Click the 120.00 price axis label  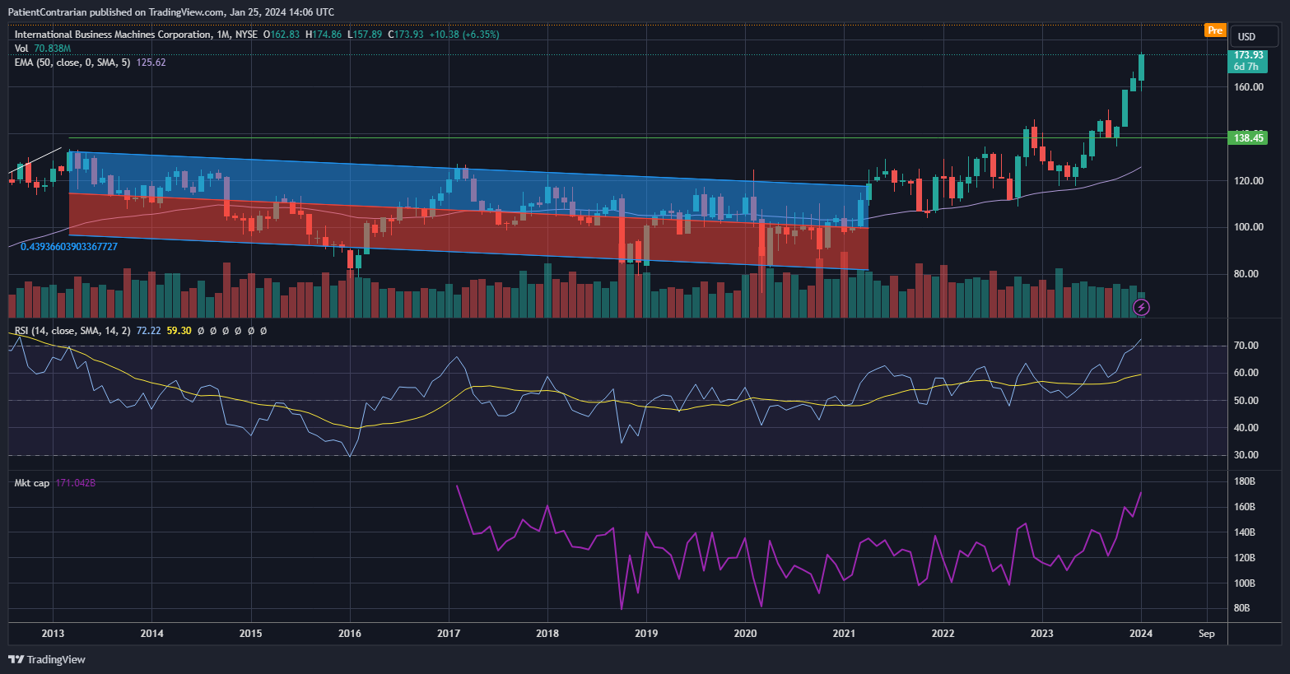[x=1249, y=181]
